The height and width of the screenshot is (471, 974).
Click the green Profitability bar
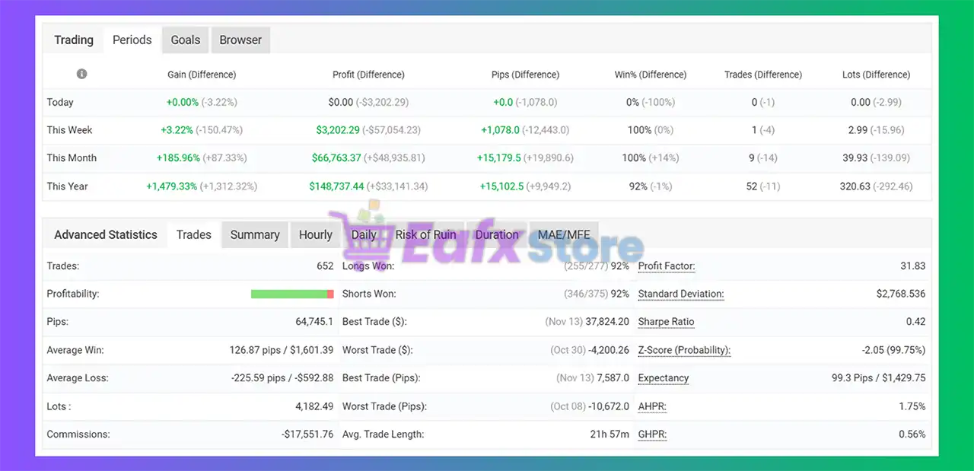pyautogui.click(x=289, y=294)
